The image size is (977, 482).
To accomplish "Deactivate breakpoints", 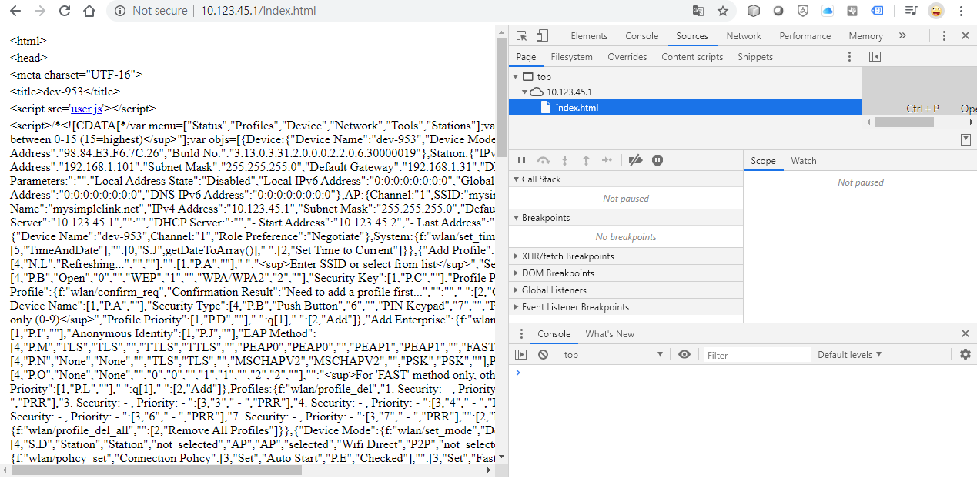I will [635, 160].
